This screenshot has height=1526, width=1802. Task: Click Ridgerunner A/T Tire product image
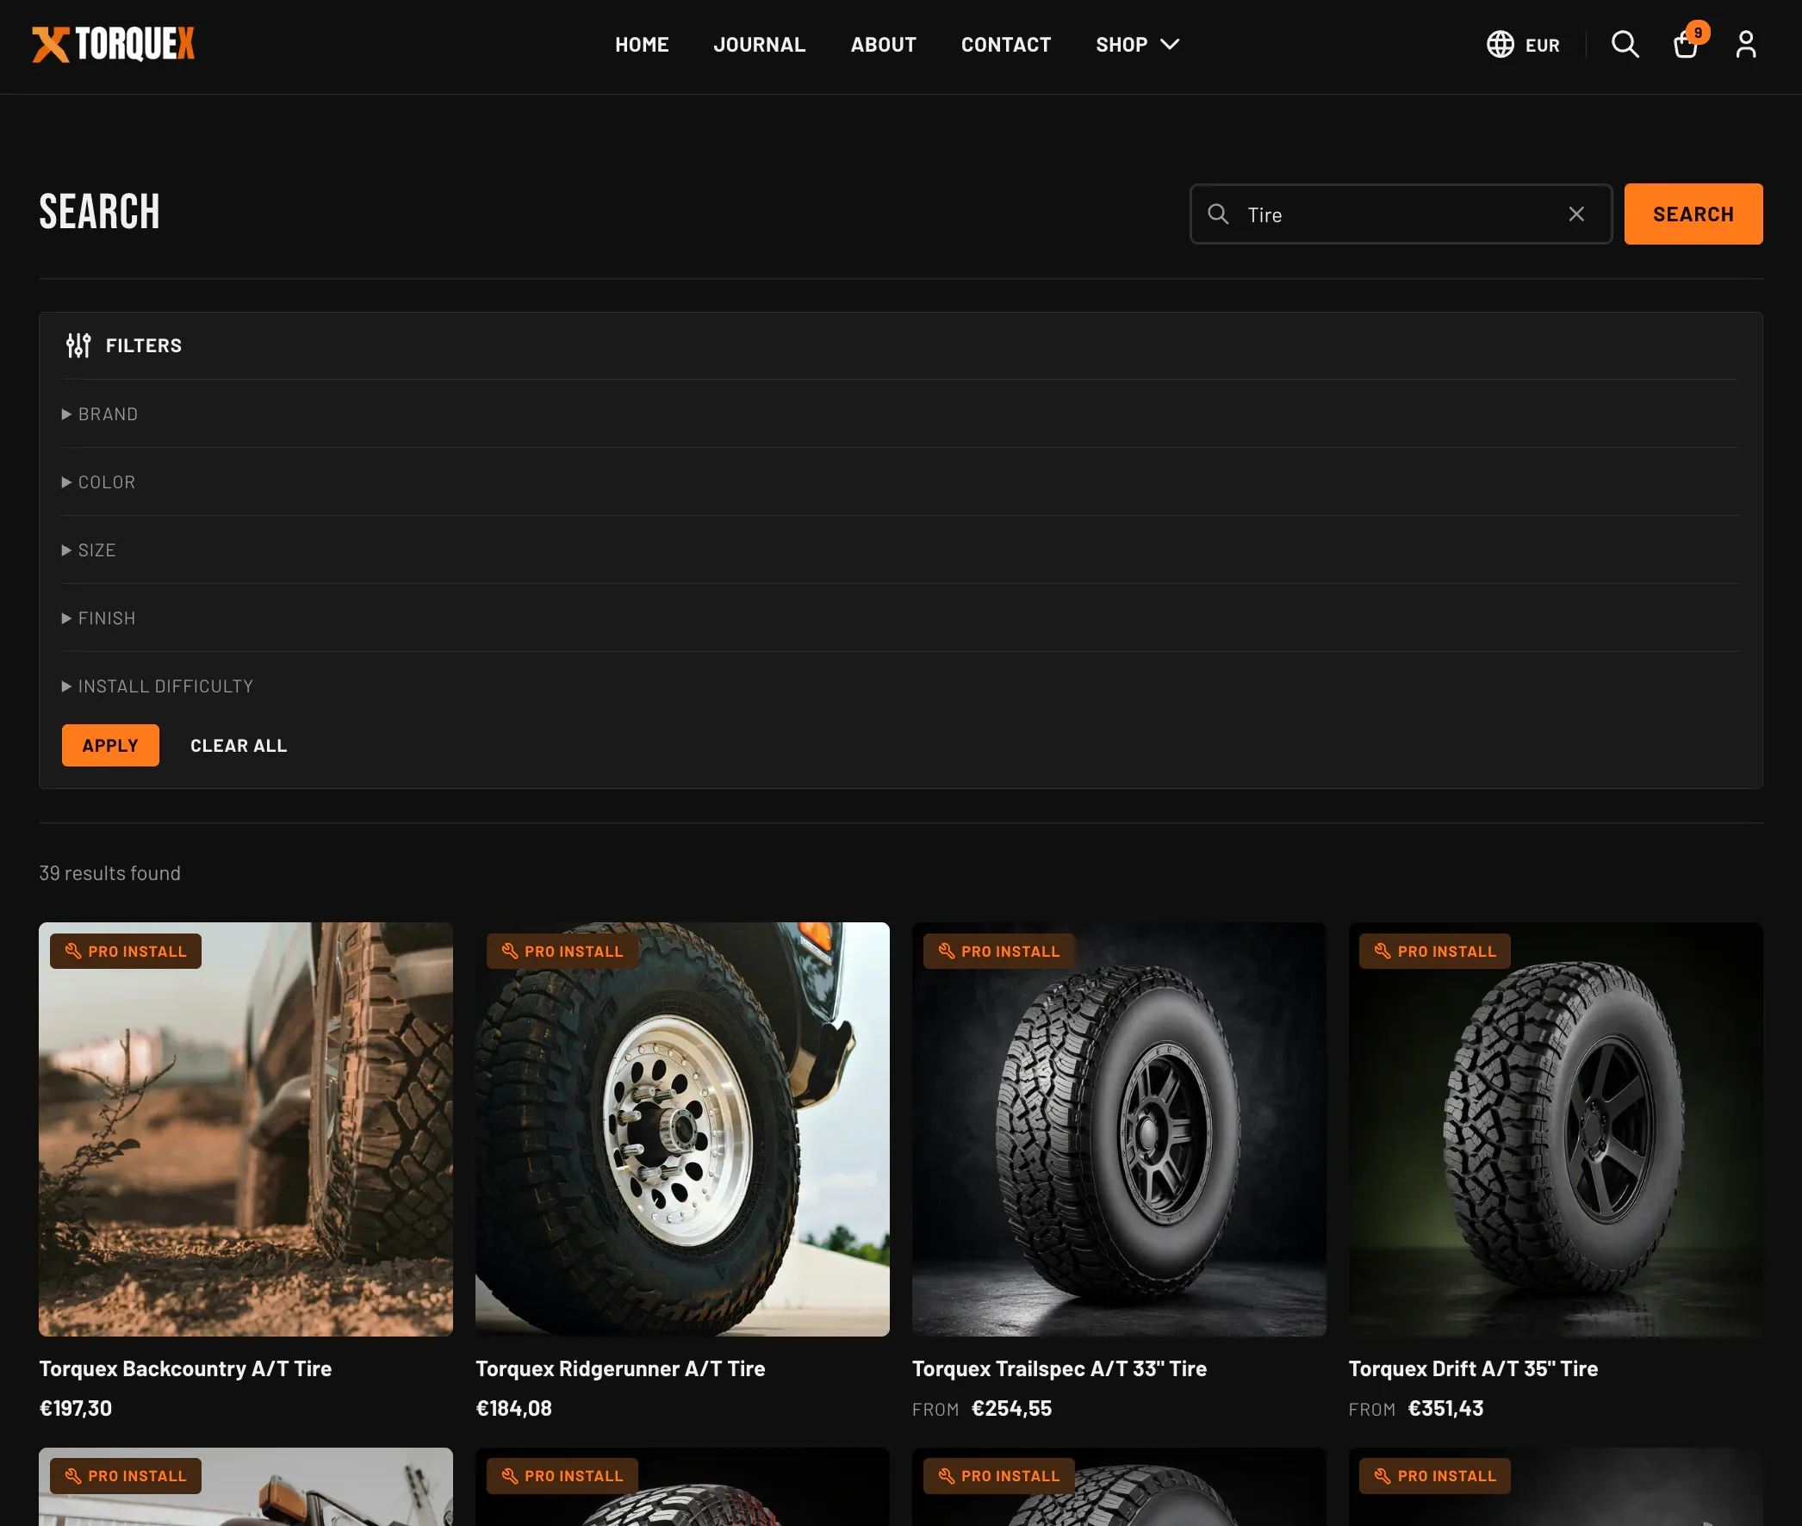pos(682,1129)
